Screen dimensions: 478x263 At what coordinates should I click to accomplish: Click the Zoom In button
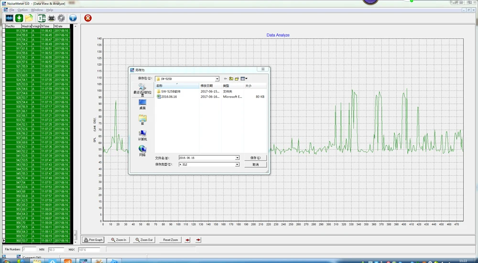point(119,240)
